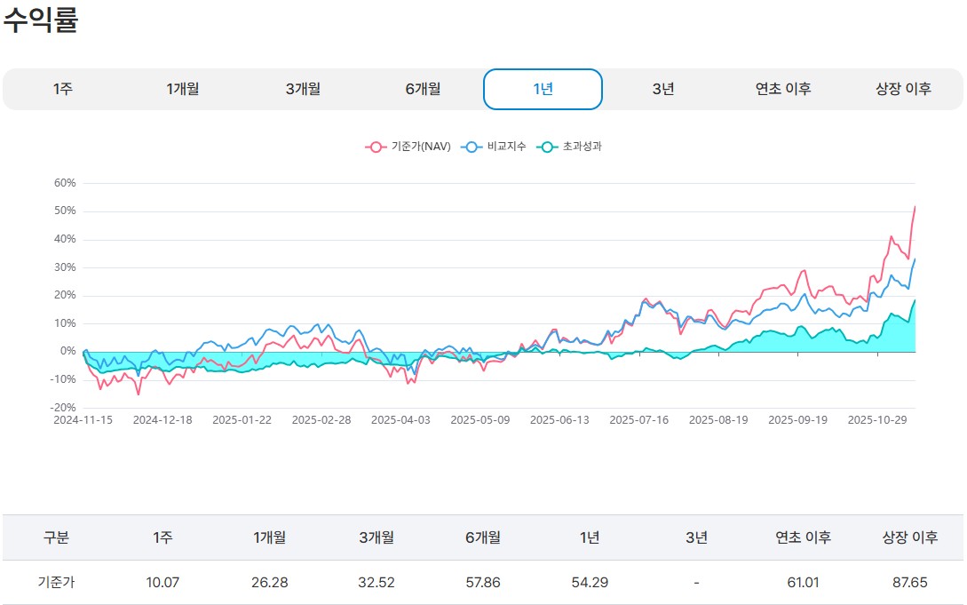Screen dimensions: 967x605
Task: Select the 연초 이후 period tab
Action: 783,89
